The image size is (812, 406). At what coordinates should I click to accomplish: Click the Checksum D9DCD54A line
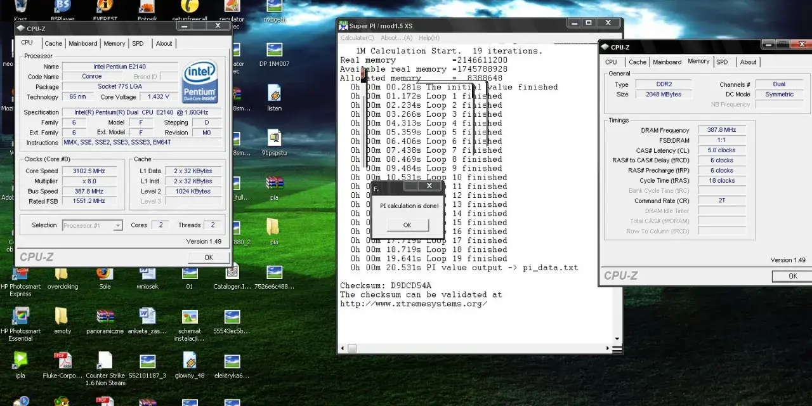pyautogui.click(x=386, y=285)
